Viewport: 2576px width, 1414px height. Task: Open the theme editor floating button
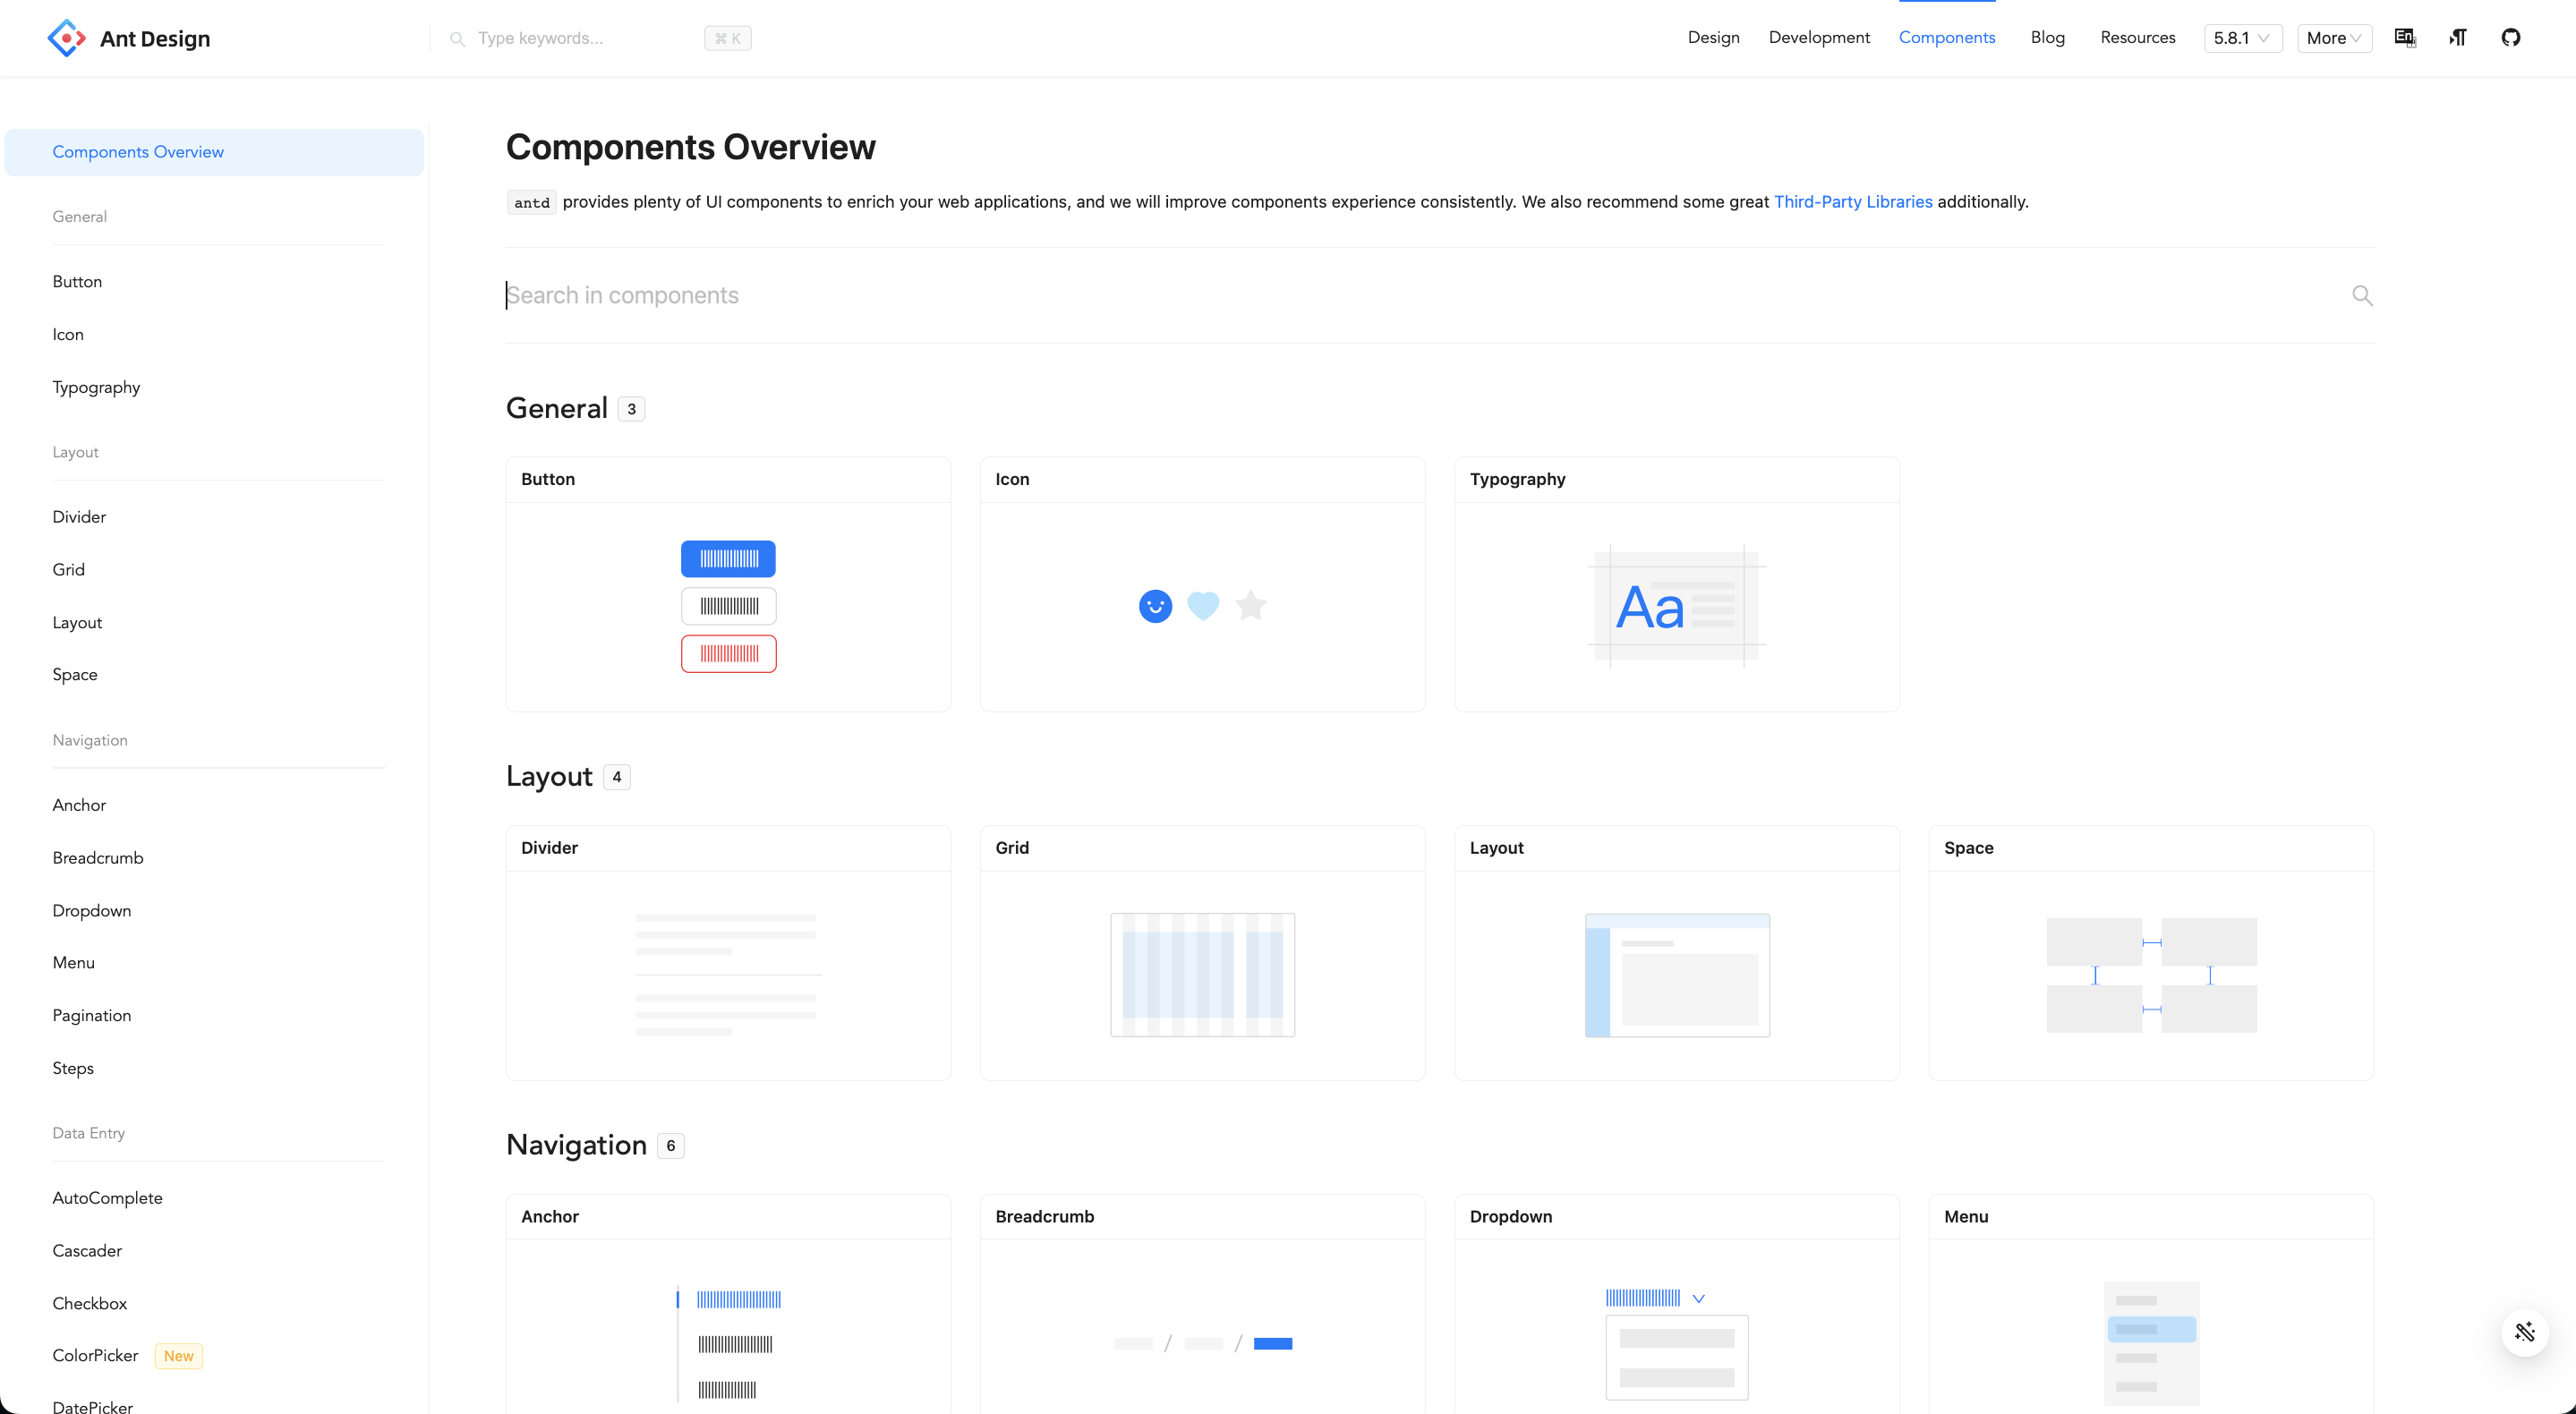[2525, 1332]
